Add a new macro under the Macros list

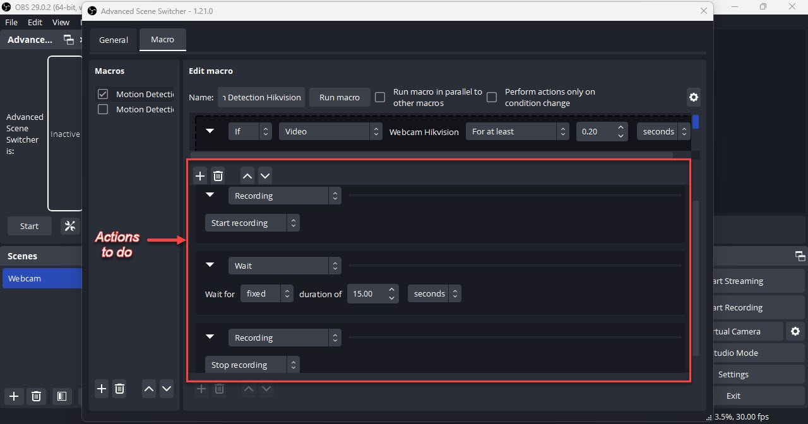(102, 389)
